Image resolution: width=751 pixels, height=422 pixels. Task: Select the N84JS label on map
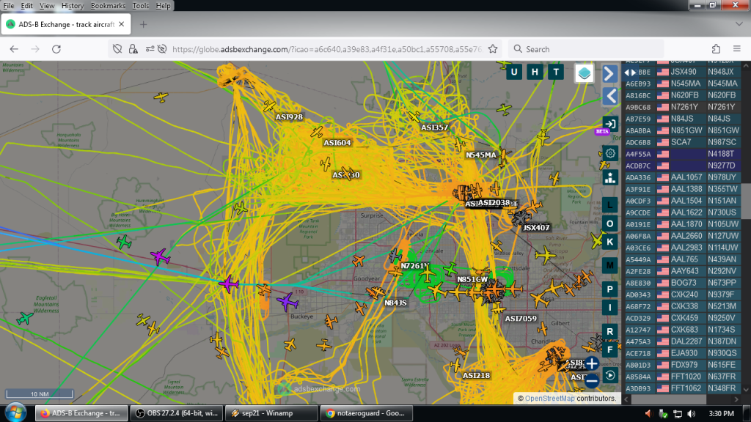[395, 303]
